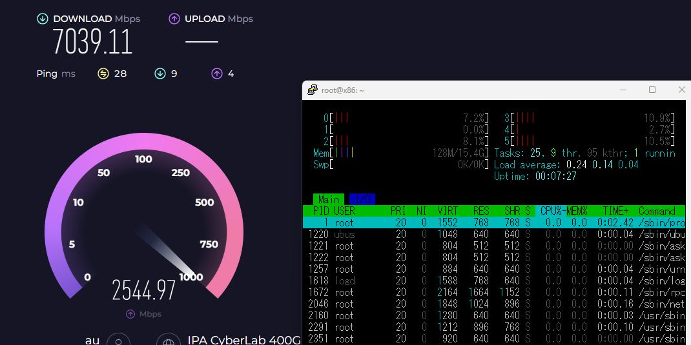Open the IPA CyberLab 400G server link
Image resolution: width=691 pixels, height=345 pixels.
(244, 340)
